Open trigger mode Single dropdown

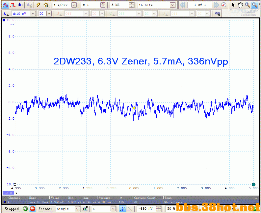77,209
